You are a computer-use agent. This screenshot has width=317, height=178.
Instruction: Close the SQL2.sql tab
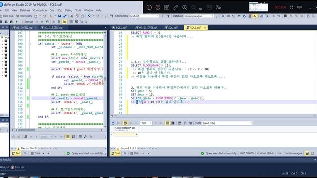point(205,28)
